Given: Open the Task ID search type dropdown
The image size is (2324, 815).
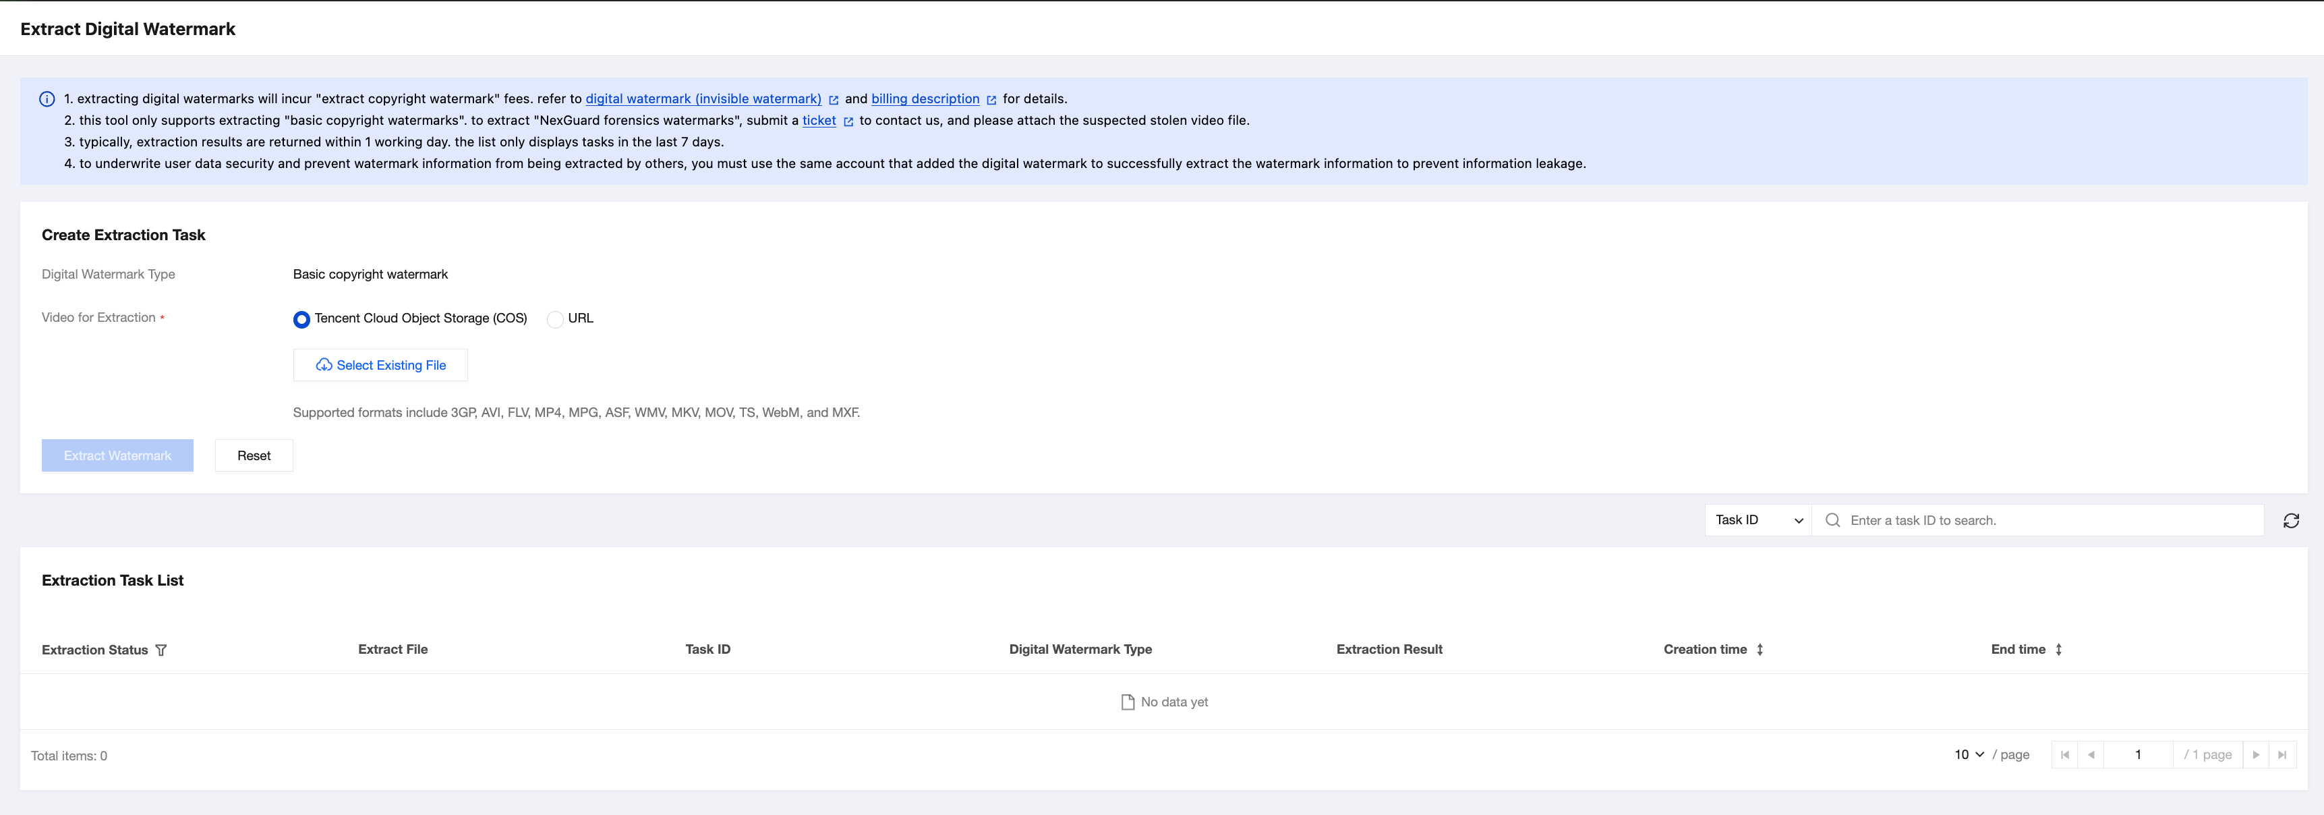Looking at the screenshot, I should [x=1757, y=520].
